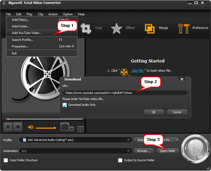
Task: Uncheck Download Audio Only
Action: point(65,105)
